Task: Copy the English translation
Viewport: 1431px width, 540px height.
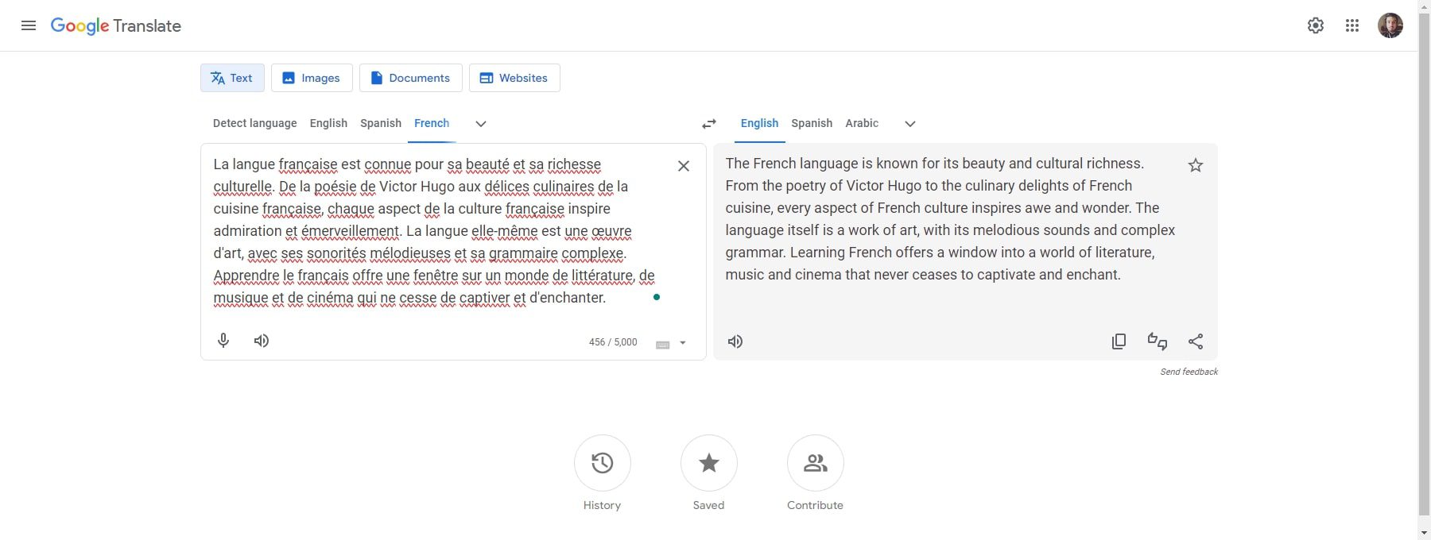Action: [1119, 341]
